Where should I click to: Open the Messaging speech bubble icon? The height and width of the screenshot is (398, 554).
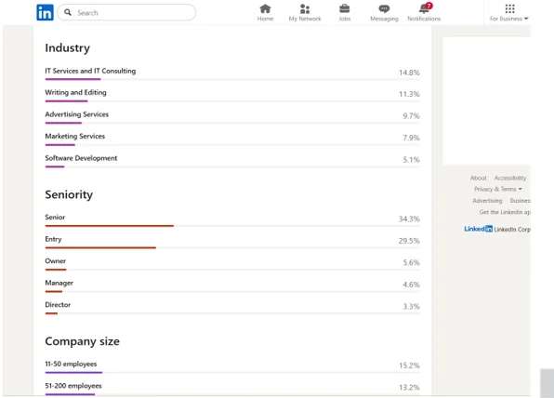click(x=384, y=8)
